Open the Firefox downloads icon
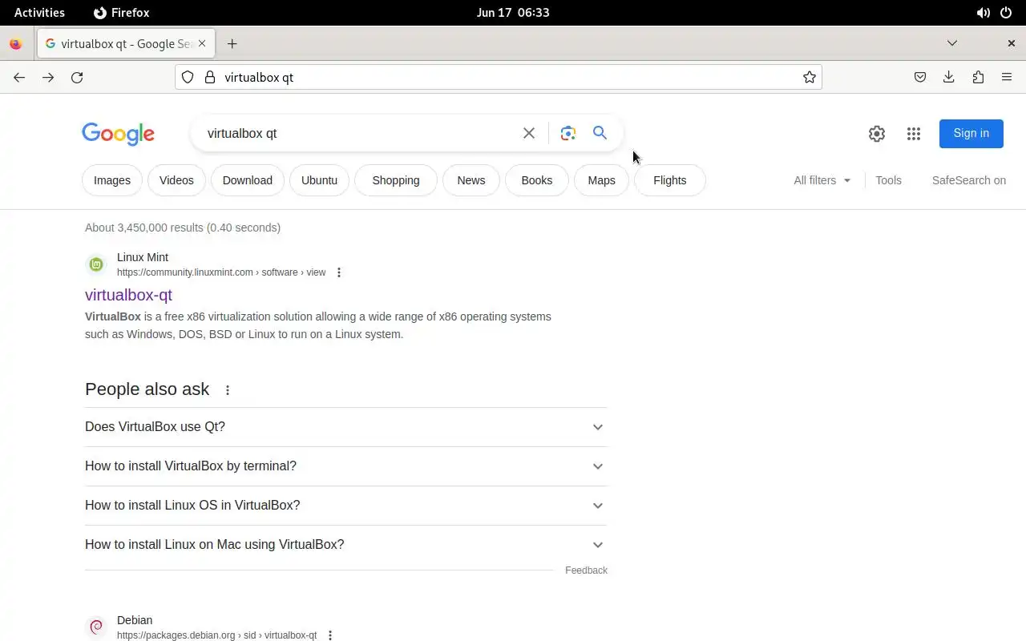Image resolution: width=1026 pixels, height=641 pixels. pos(949,77)
